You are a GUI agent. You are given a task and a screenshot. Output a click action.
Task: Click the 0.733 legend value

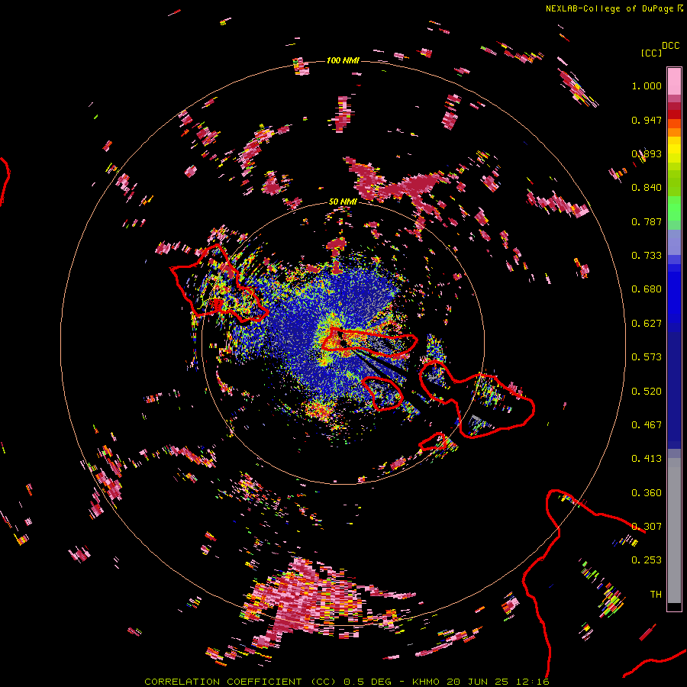[647, 256]
